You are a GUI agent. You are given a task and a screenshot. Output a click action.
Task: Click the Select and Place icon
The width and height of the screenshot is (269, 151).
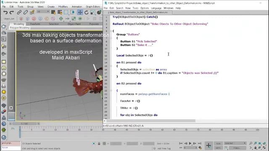pos(99,12)
